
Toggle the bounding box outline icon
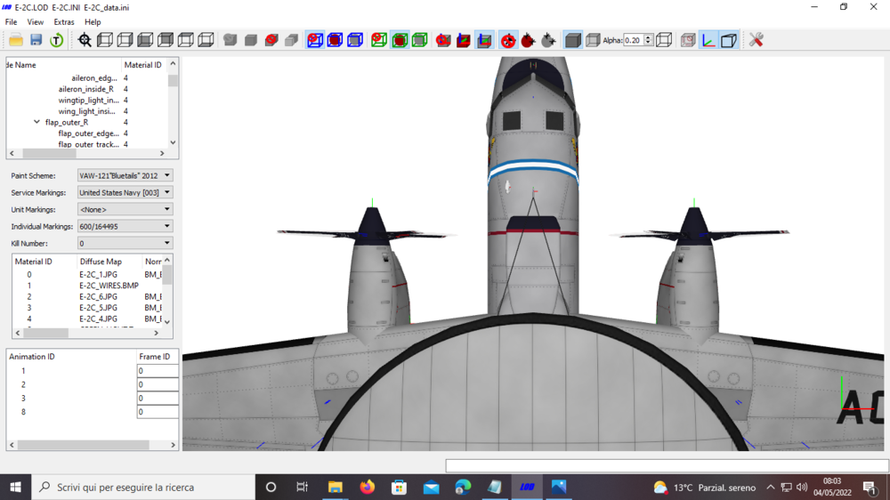729,40
